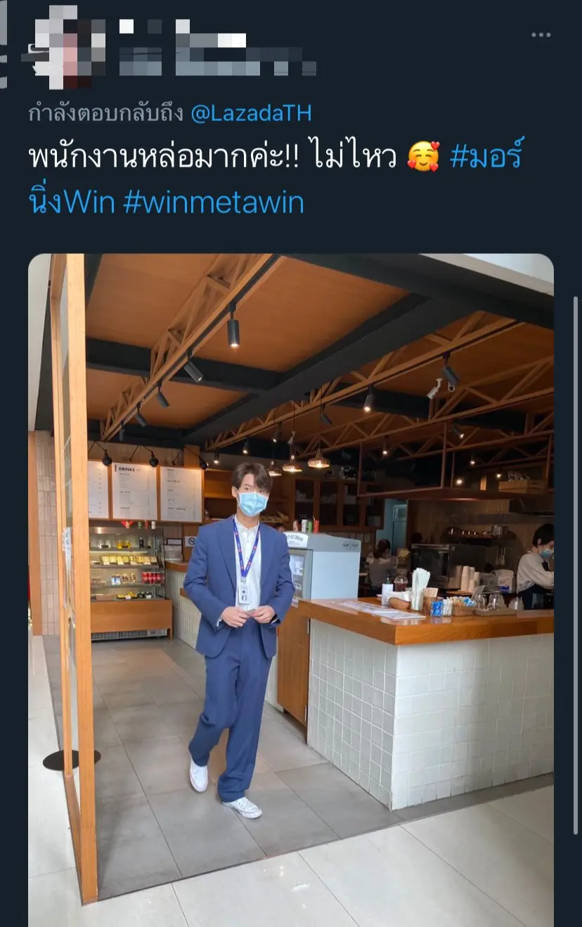Tap the "กำลังตอบกลับถึง" replying-to label
Viewport: 582px width, 927px height.
(106, 113)
